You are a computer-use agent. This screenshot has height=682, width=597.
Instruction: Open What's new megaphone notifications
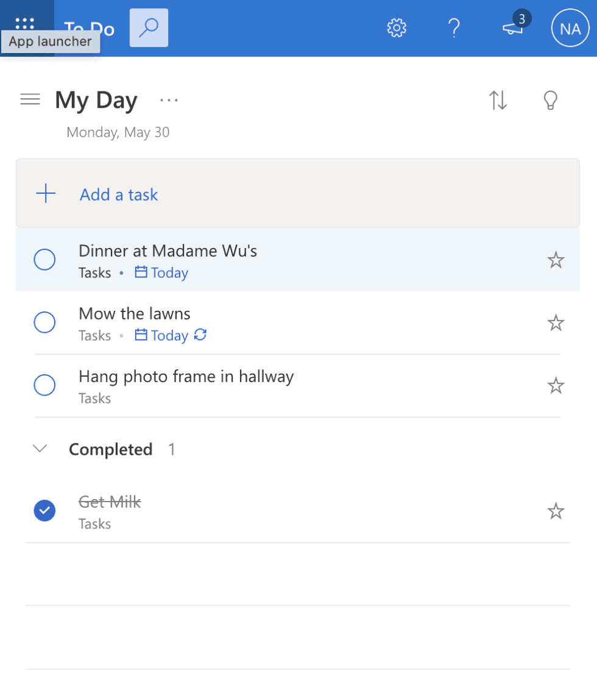click(513, 29)
